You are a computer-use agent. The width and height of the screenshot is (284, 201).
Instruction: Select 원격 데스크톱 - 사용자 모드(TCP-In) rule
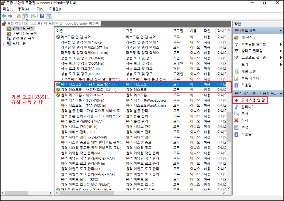(141, 84)
